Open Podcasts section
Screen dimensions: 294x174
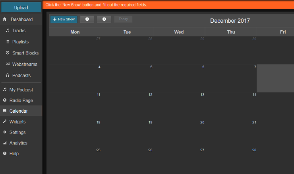21,75
